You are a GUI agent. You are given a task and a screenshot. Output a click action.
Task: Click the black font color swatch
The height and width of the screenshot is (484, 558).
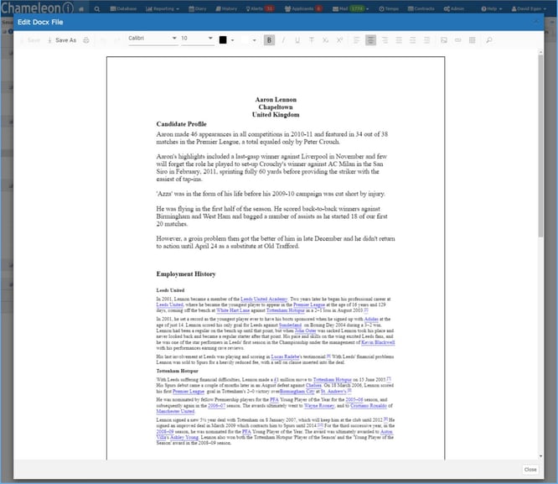(x=223, y=40)
